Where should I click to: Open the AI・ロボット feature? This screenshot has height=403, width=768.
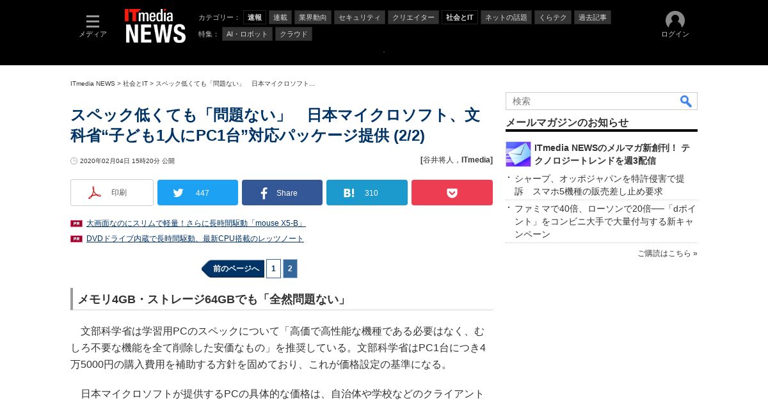(x=247, y=34)
